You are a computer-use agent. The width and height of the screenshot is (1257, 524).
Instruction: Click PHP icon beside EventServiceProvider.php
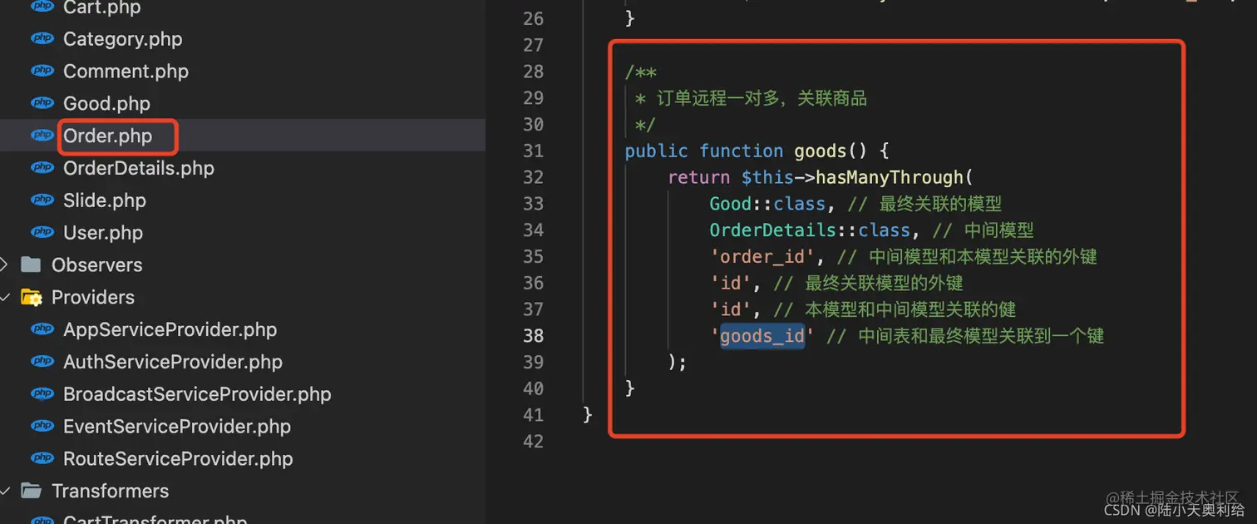(x=42, y=427)
